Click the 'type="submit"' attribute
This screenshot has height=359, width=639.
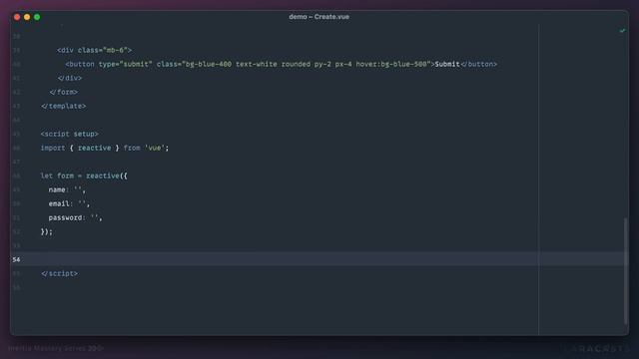[125, 64]
